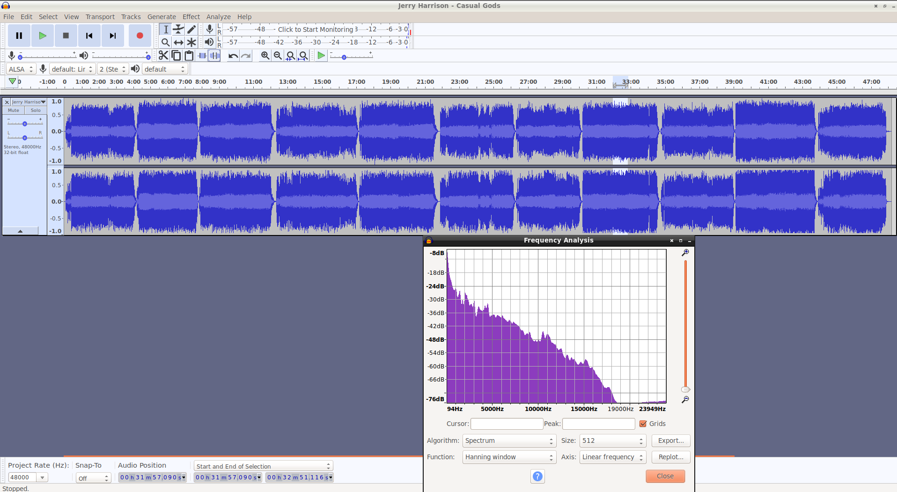Undo the last action
Viewport: 897px width, 492px height.
(x=233, y=56)
